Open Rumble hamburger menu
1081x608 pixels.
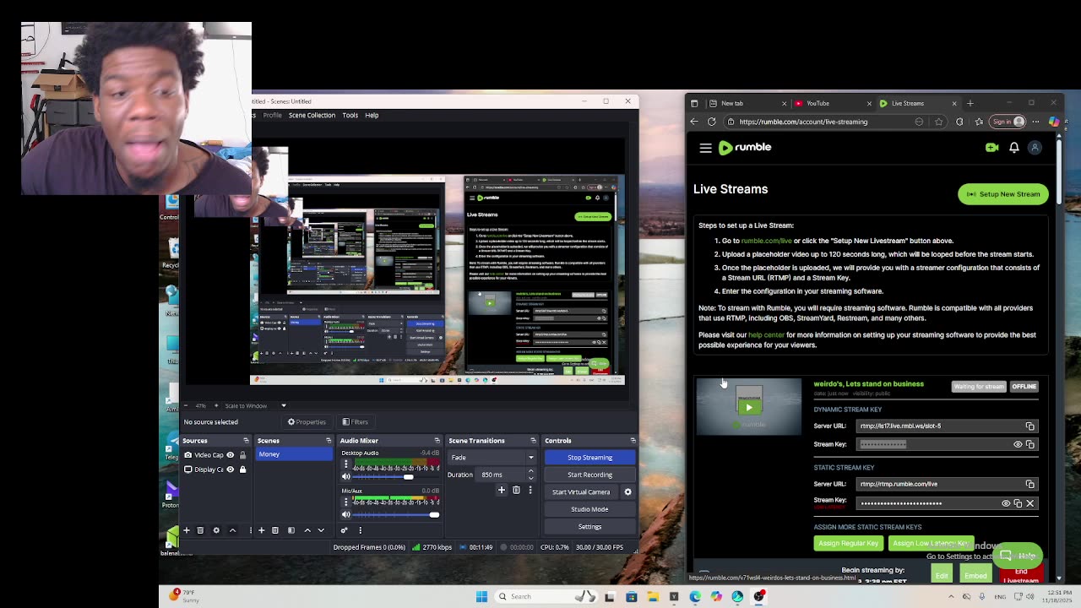(x=705, y=148)
